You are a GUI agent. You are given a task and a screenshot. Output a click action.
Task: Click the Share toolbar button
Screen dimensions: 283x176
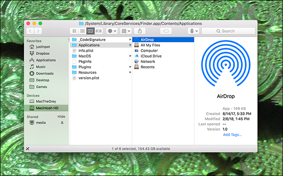[140, 31]
